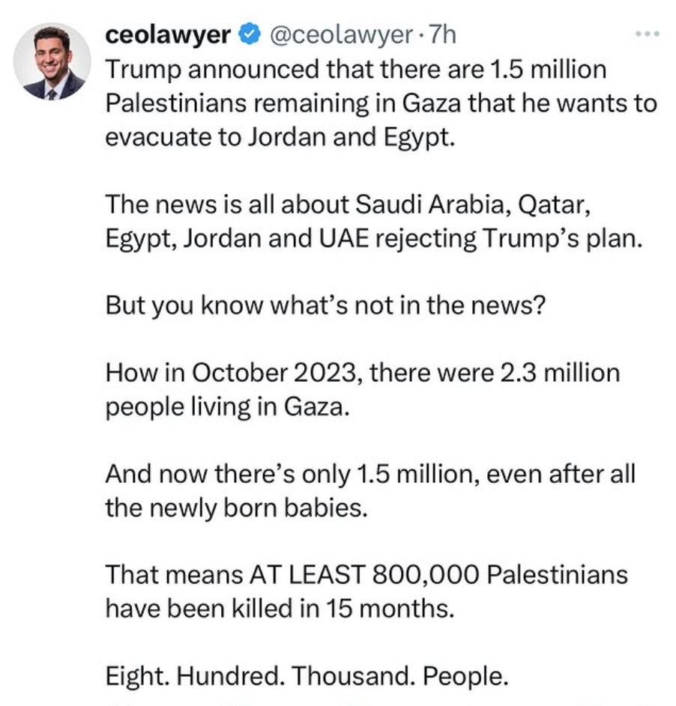Click "have been killed in 15 months" line

pyautogui.click(x=280, y=609)
